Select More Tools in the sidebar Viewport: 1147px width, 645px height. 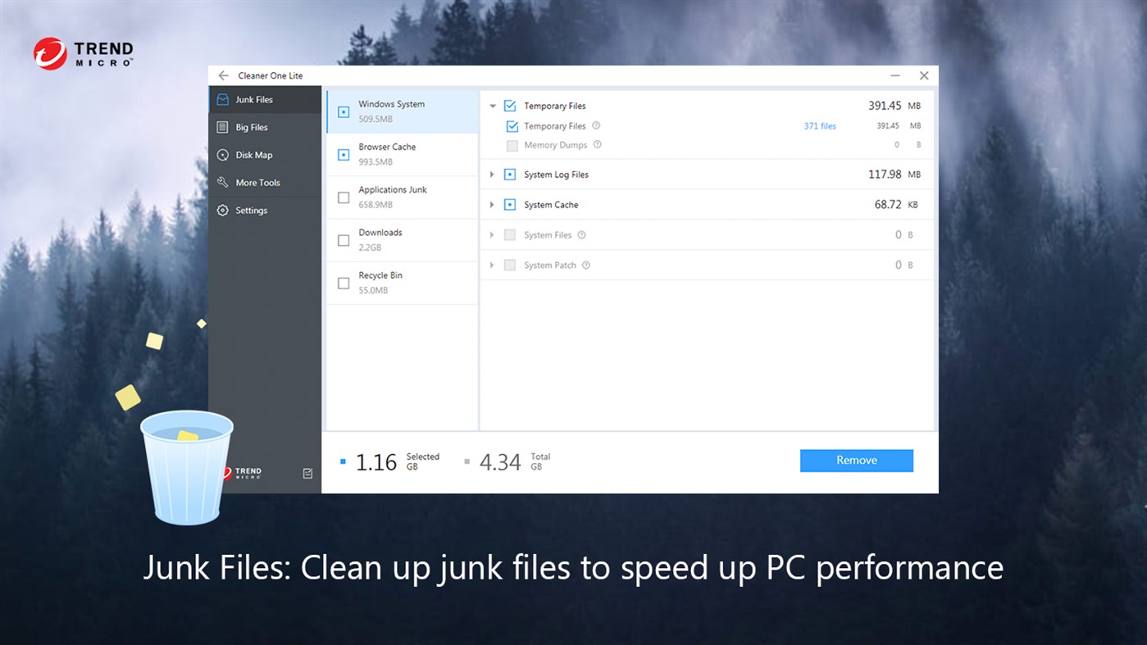pyautogui.click(x=265, y=183)
